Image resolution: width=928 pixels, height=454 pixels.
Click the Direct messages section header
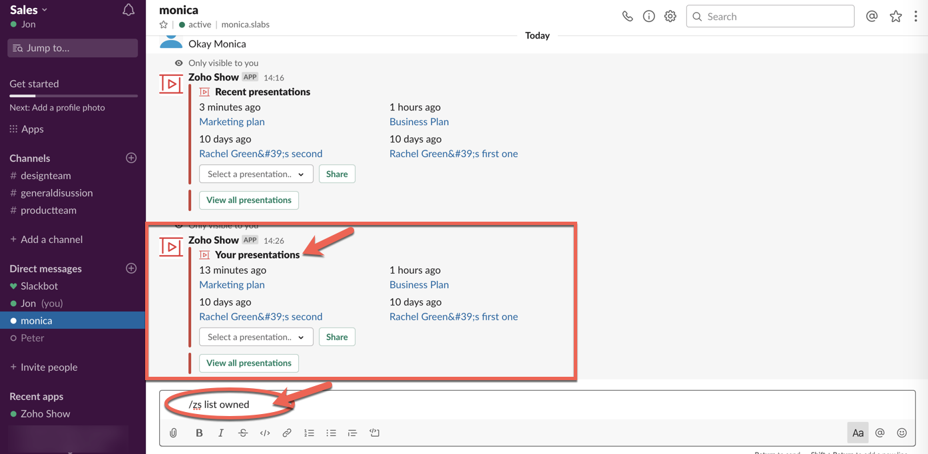[45, 269]
